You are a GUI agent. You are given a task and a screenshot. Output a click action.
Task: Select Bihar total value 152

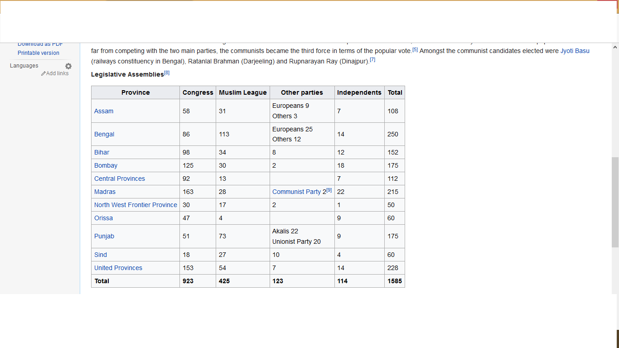[395, 152]
